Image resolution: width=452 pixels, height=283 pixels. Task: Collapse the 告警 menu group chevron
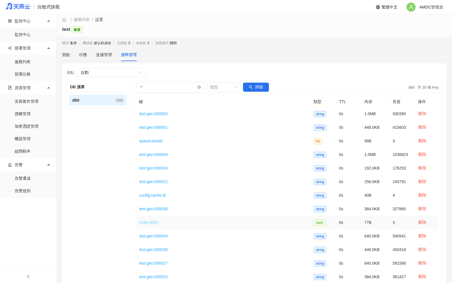pos(49,165)
